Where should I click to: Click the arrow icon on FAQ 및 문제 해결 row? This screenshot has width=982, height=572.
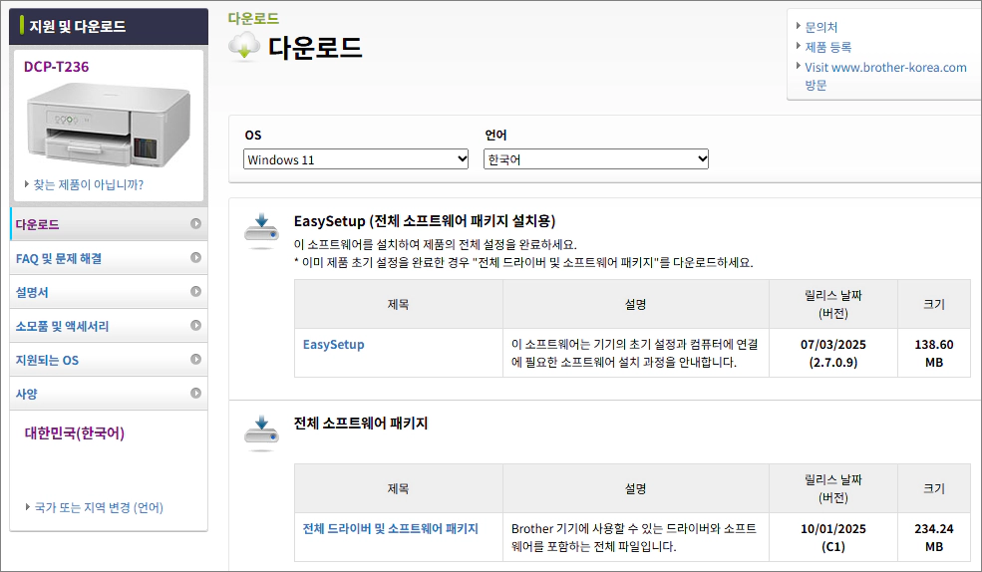[196, 257]
